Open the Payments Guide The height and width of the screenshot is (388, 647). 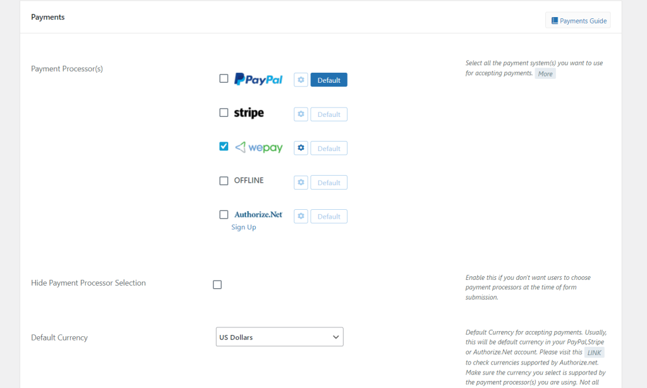(578, 20)
